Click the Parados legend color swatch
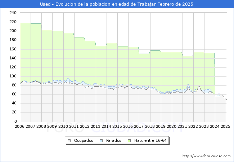The height and width of the screenshot is (162, 234). click(101, 141)
